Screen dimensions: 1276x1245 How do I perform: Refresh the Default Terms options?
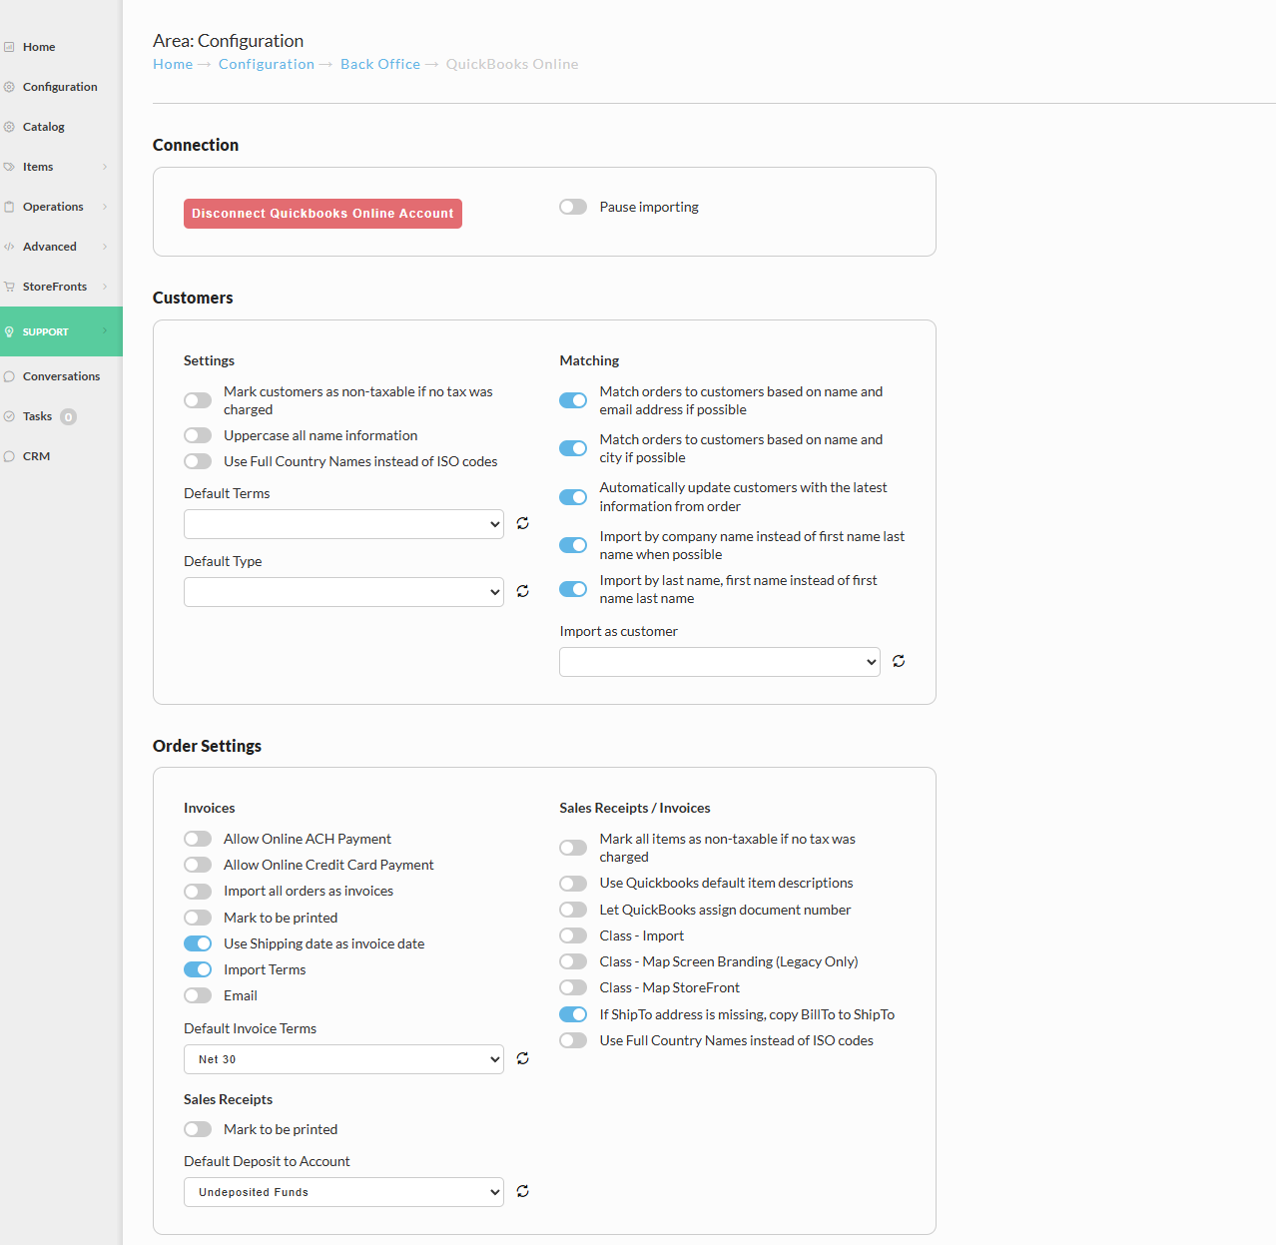pos(522,523)
